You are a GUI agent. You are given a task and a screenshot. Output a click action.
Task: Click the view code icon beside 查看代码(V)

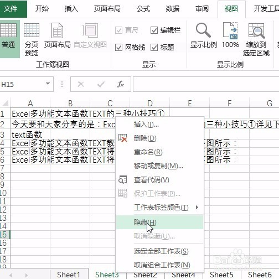123,180
